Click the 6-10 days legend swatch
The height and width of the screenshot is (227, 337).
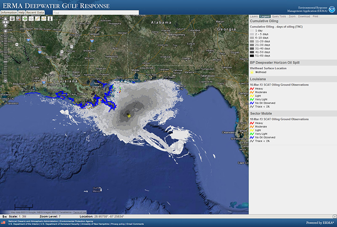pyautogui.click(x=252, y=38)
